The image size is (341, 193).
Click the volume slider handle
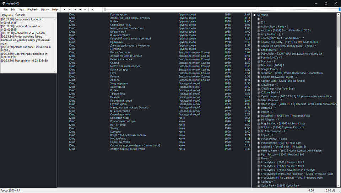pyautogui.click(x=340, y=10)
